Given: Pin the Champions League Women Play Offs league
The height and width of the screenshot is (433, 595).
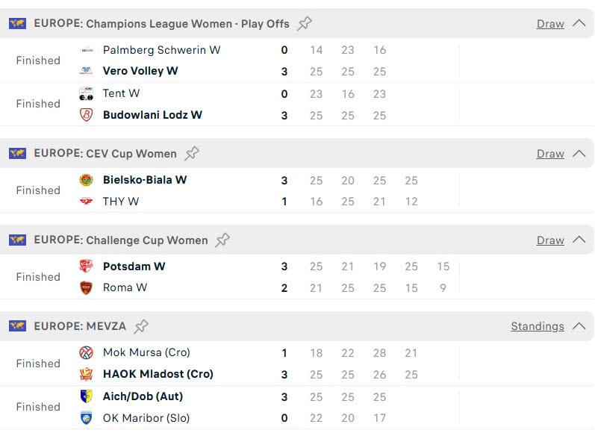Looking at the screenshot, I should (305, 24).
